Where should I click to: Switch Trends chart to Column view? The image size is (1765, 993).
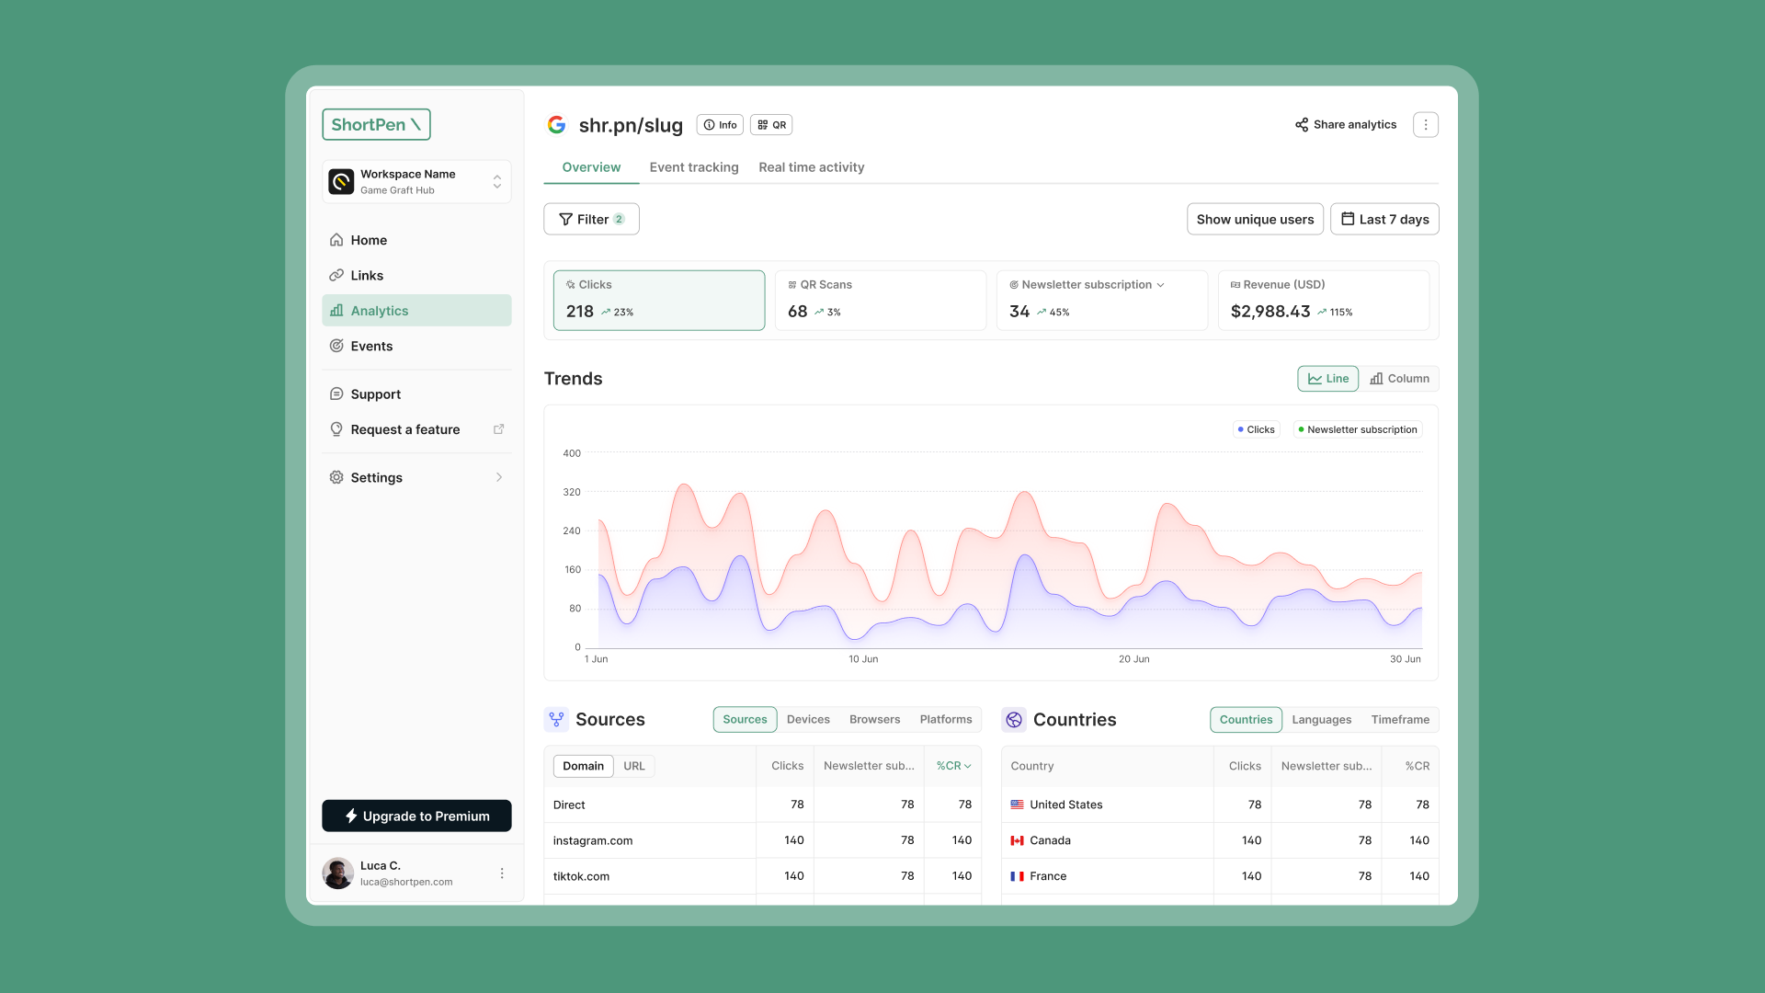click(x=1399, y=379)
